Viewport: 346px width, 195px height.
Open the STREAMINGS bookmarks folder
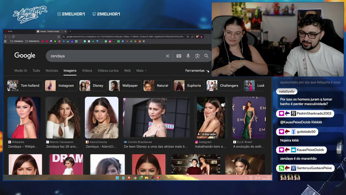(x=16, y=41)
